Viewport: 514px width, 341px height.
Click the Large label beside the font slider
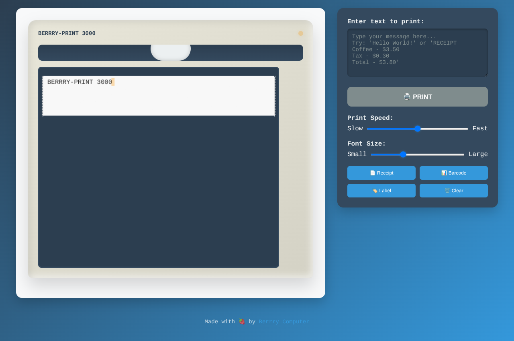pos(478,154)
